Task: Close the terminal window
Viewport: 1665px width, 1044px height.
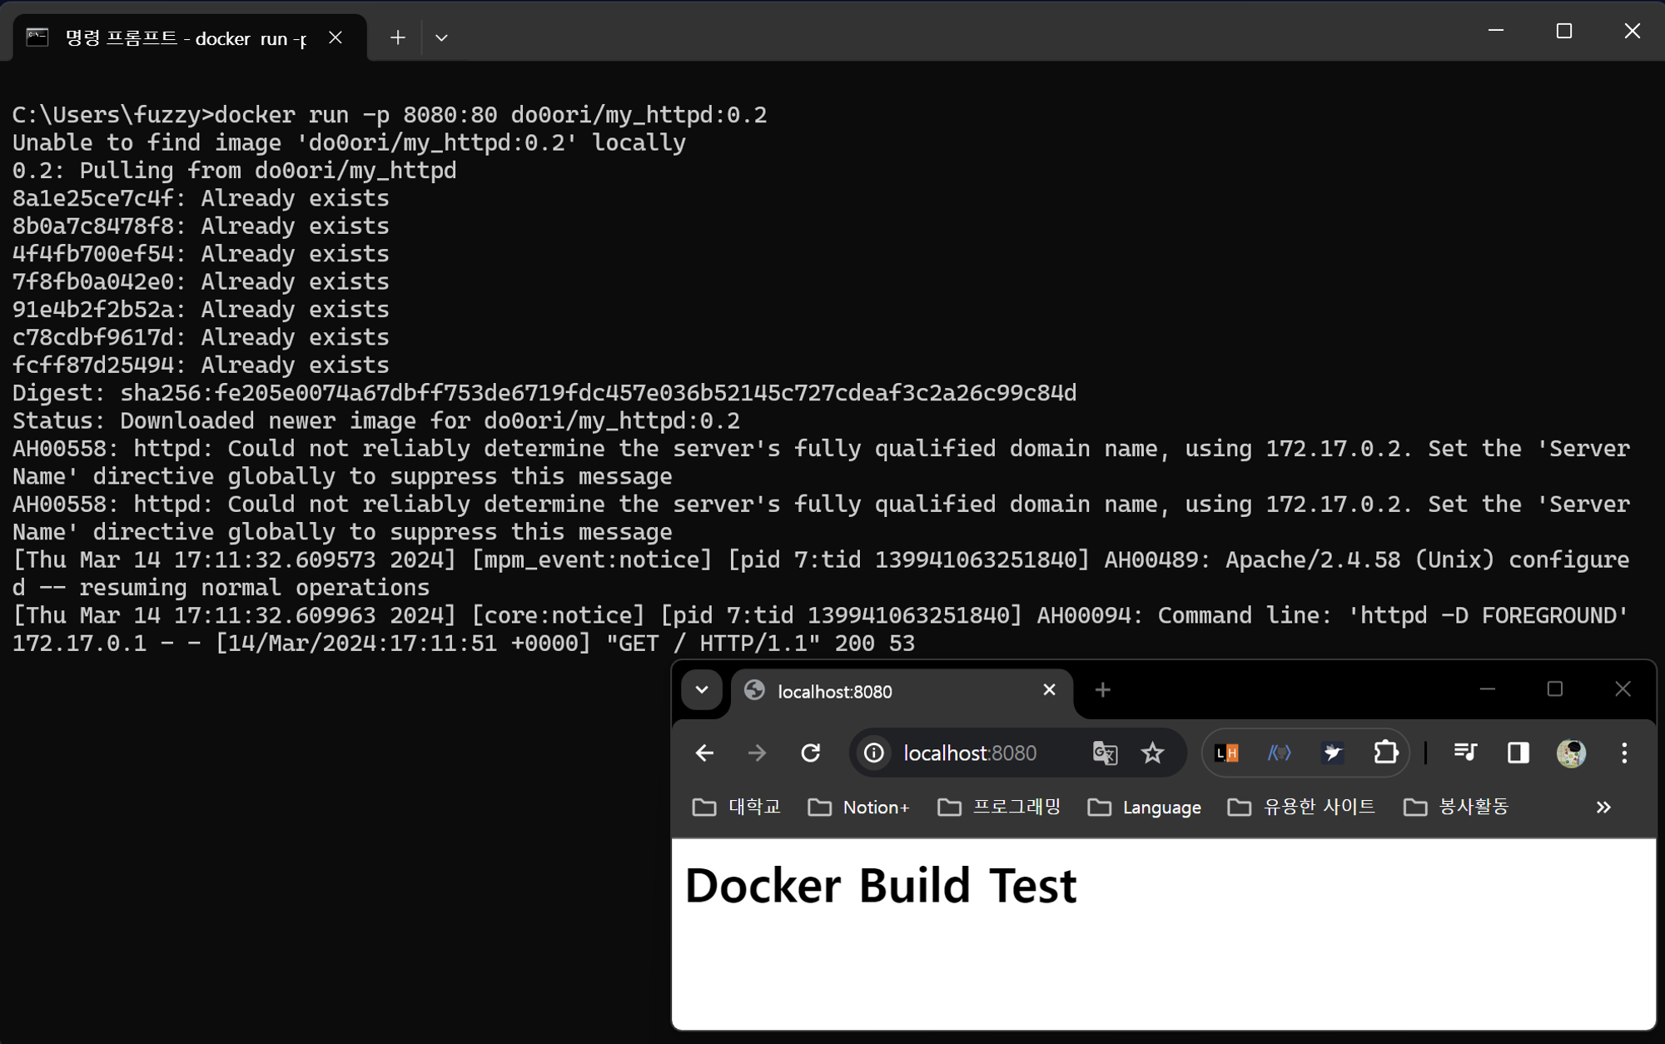Action: tap(1632, 31)
